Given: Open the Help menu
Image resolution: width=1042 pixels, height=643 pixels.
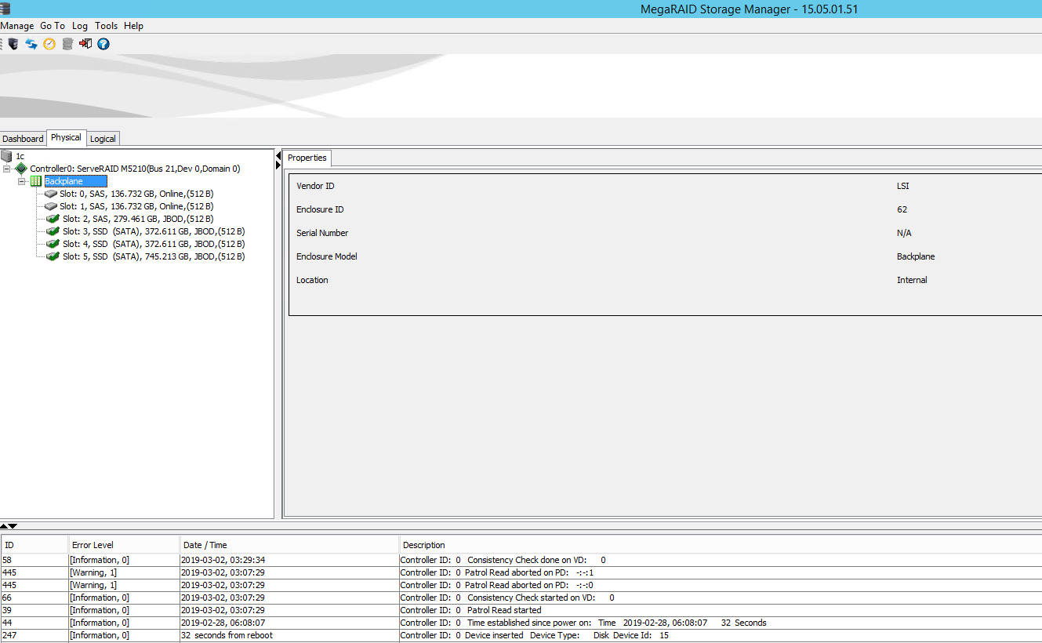Looking at the screenshot, I should coord(133,26).
